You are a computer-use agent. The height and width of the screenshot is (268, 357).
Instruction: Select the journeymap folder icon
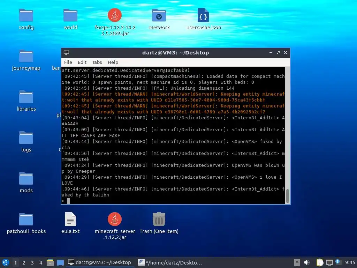click(26, 56)
